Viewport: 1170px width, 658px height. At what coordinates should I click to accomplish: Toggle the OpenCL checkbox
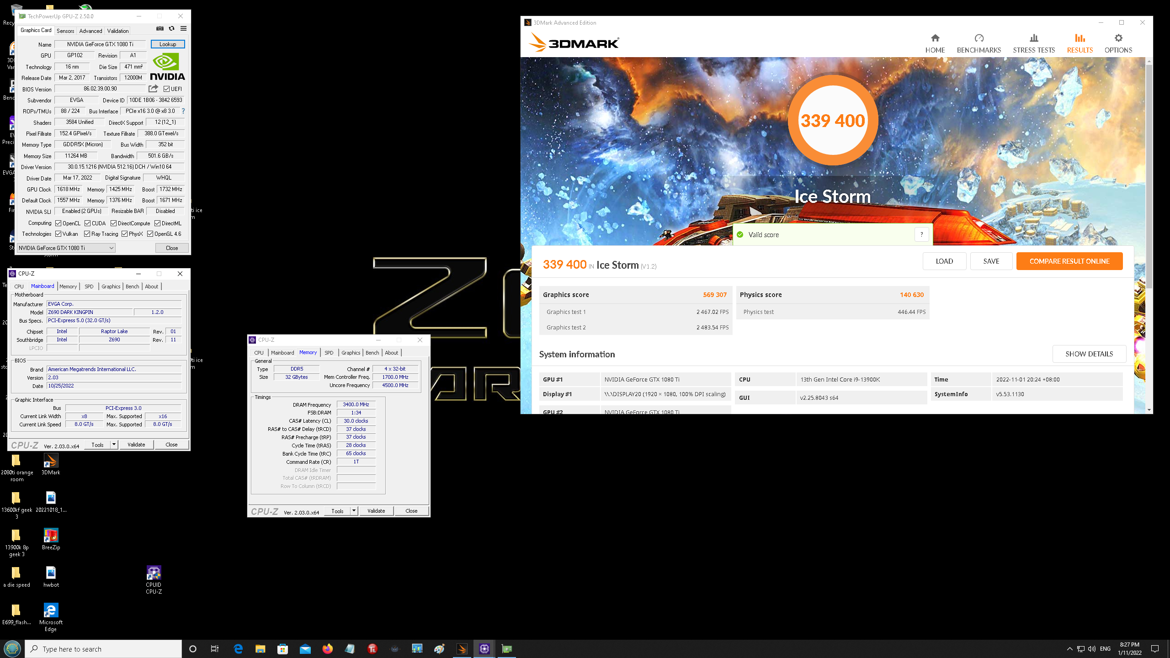click(x=58, y=223)
